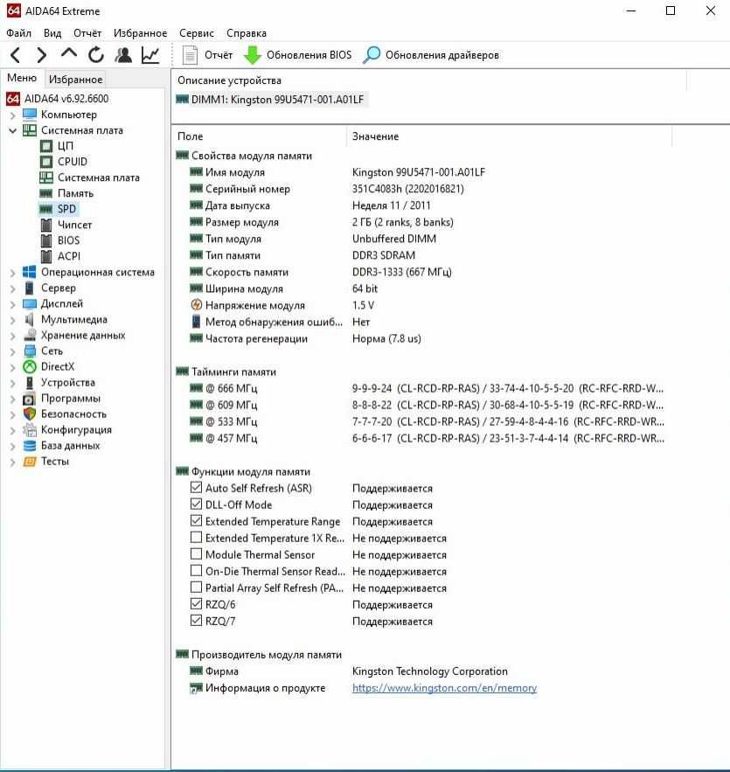This screenshot has width=730, height=772.
Task: Toggle the Extended Temperature 1X Re... checkbox
Action: (196, 537)
